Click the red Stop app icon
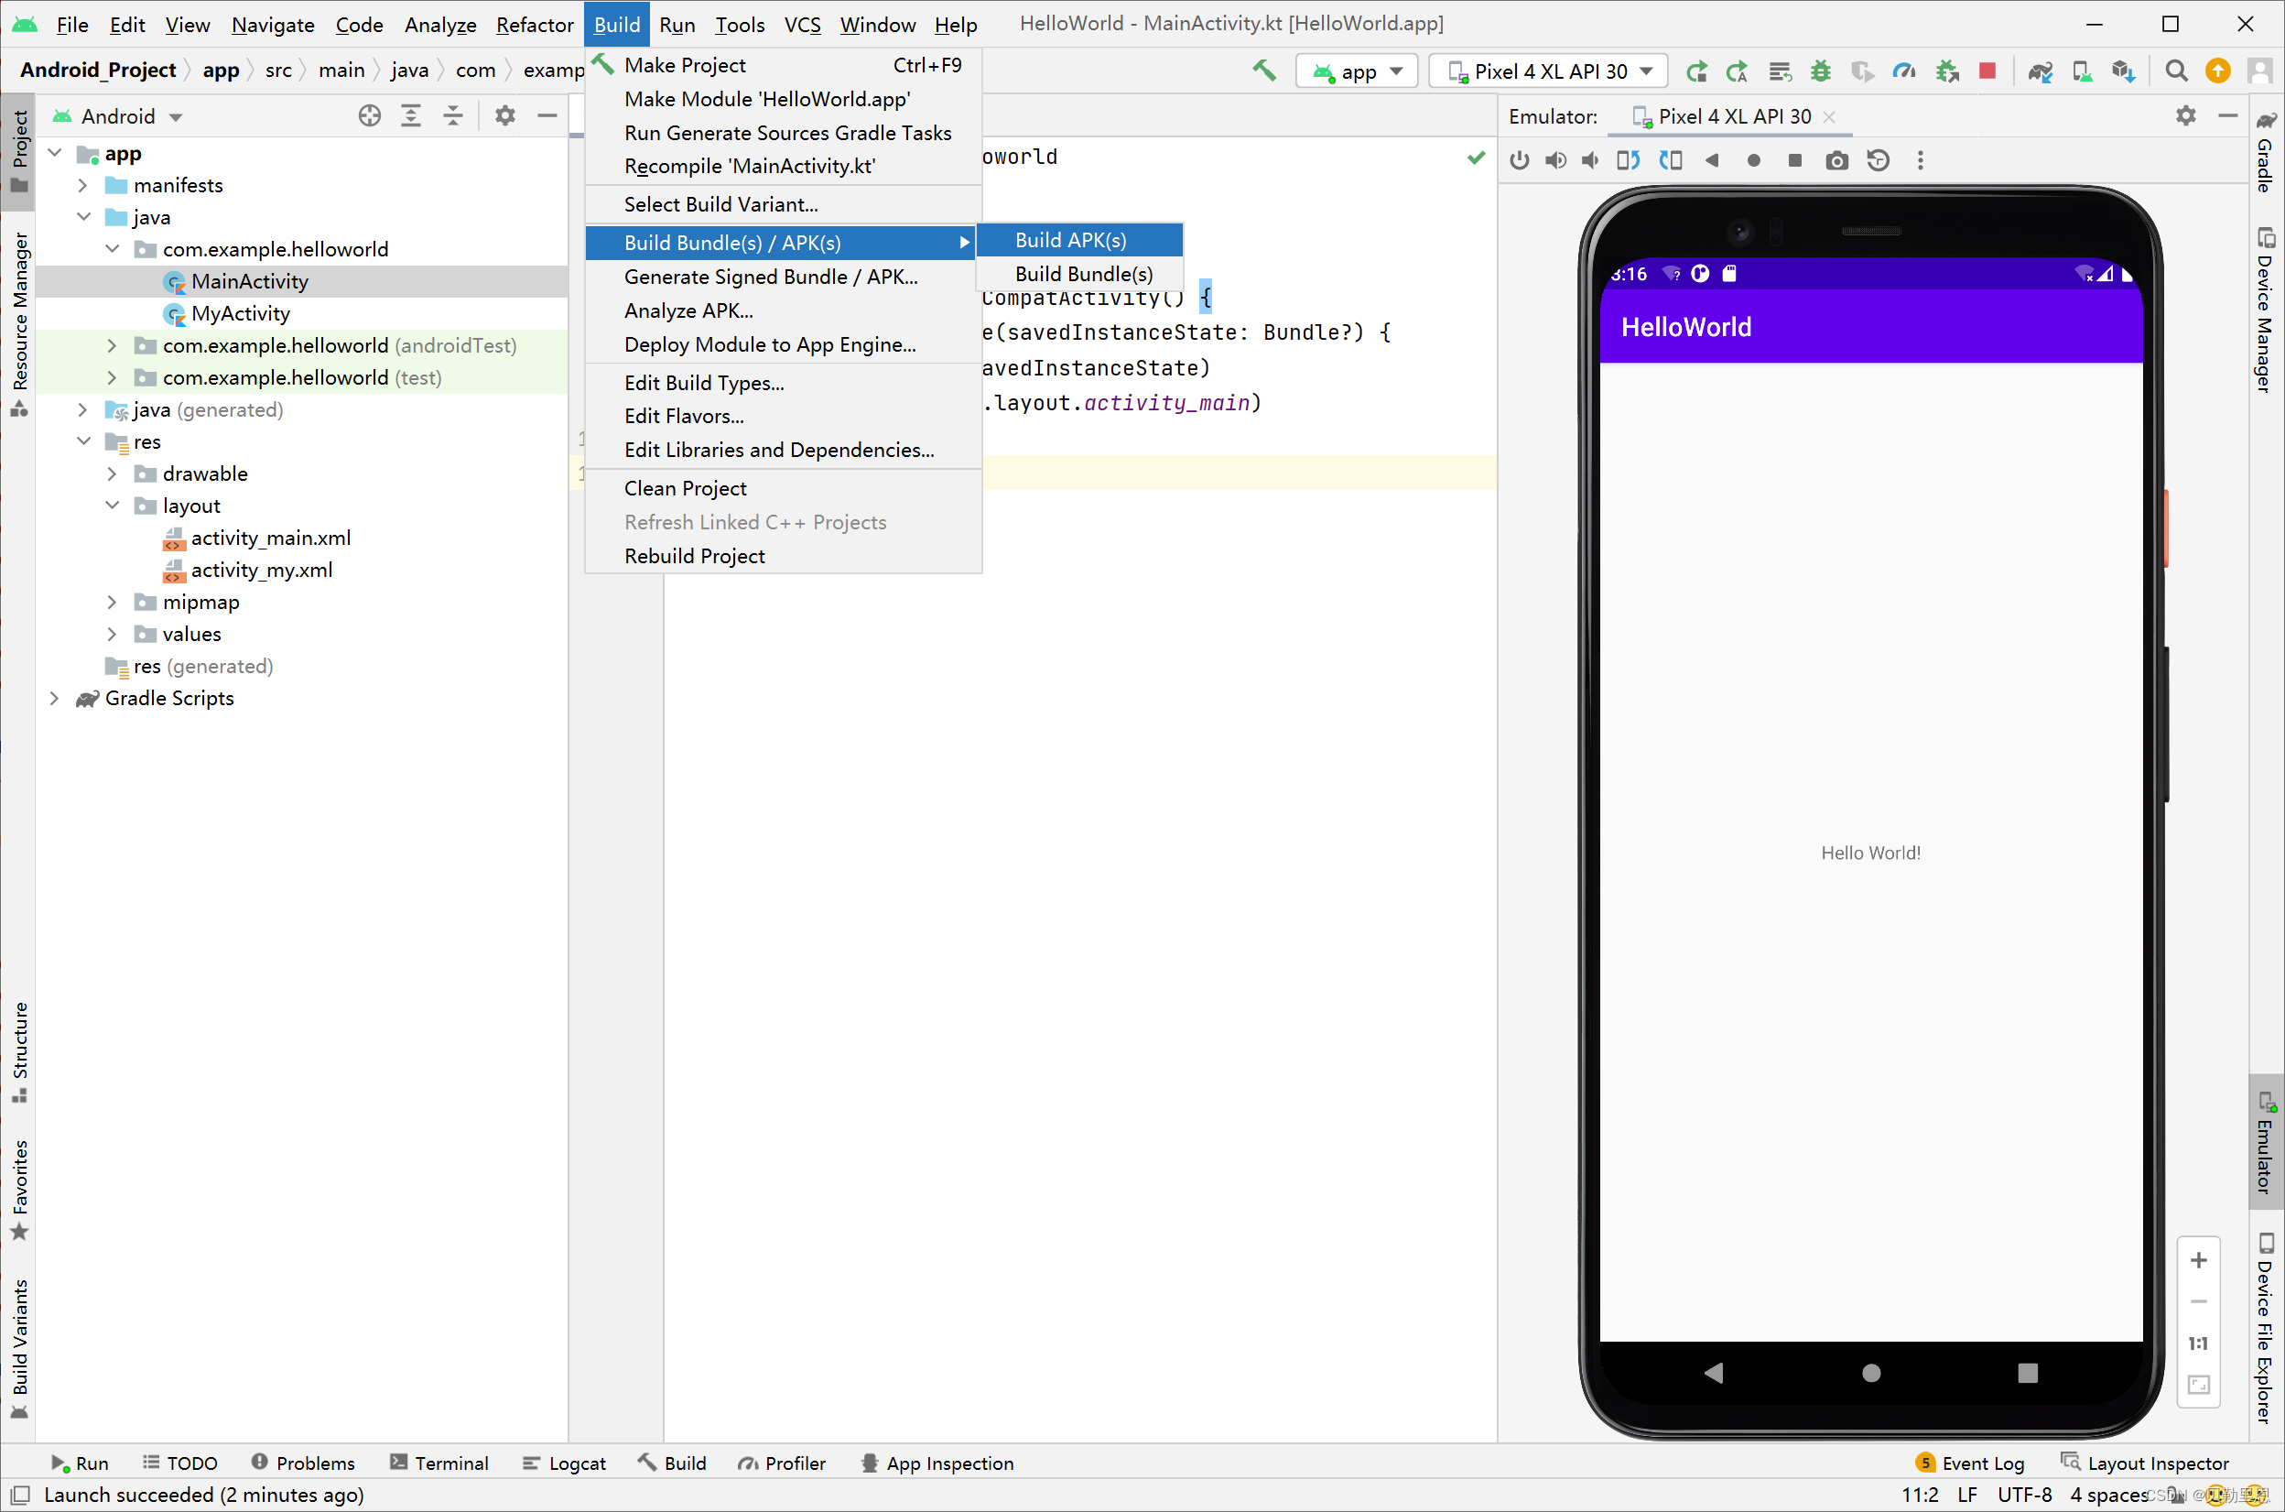Screen dimensions: 2285x1512 [1987, 71]
